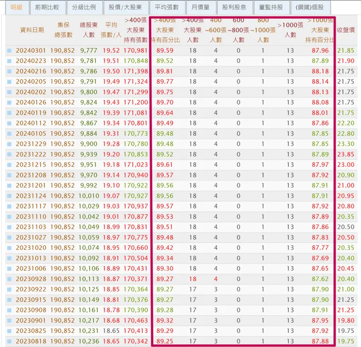Viewport: 361px width, 347px height.
Task: Click blue square icon beside 20240119
Action: (9, 113)
